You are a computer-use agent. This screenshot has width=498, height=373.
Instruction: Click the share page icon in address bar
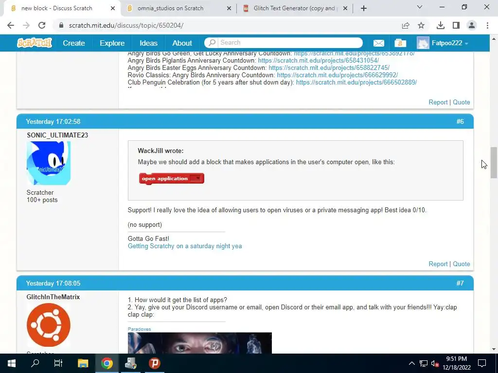coord(406,25)
